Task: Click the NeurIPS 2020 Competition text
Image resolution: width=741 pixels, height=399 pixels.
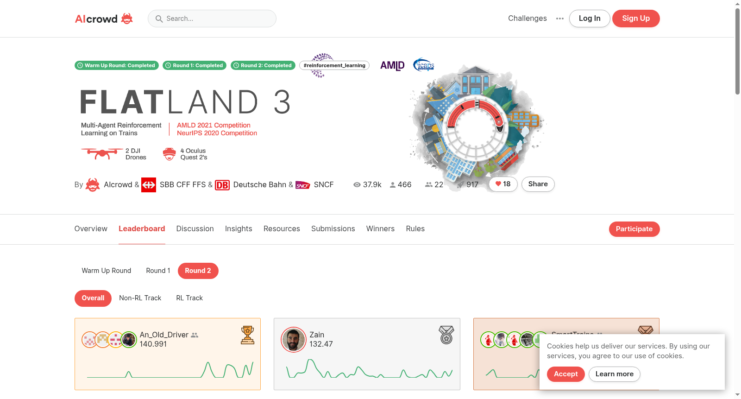Action: [217, 133]
